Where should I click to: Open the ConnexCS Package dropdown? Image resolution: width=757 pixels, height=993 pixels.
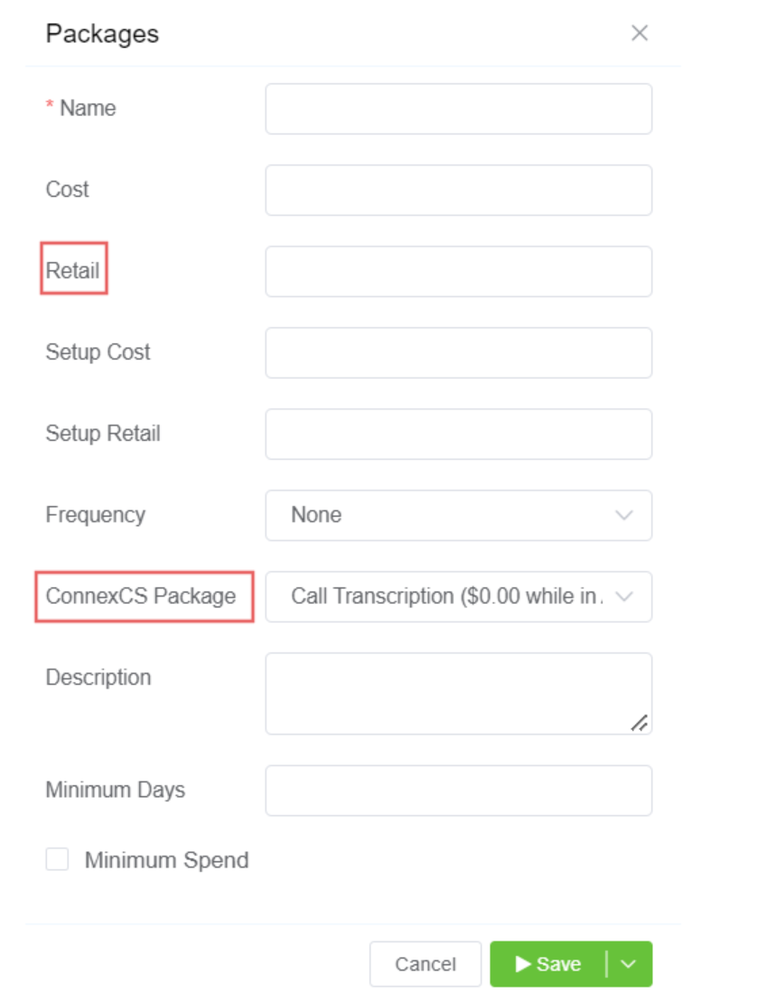tap(458, 596)
